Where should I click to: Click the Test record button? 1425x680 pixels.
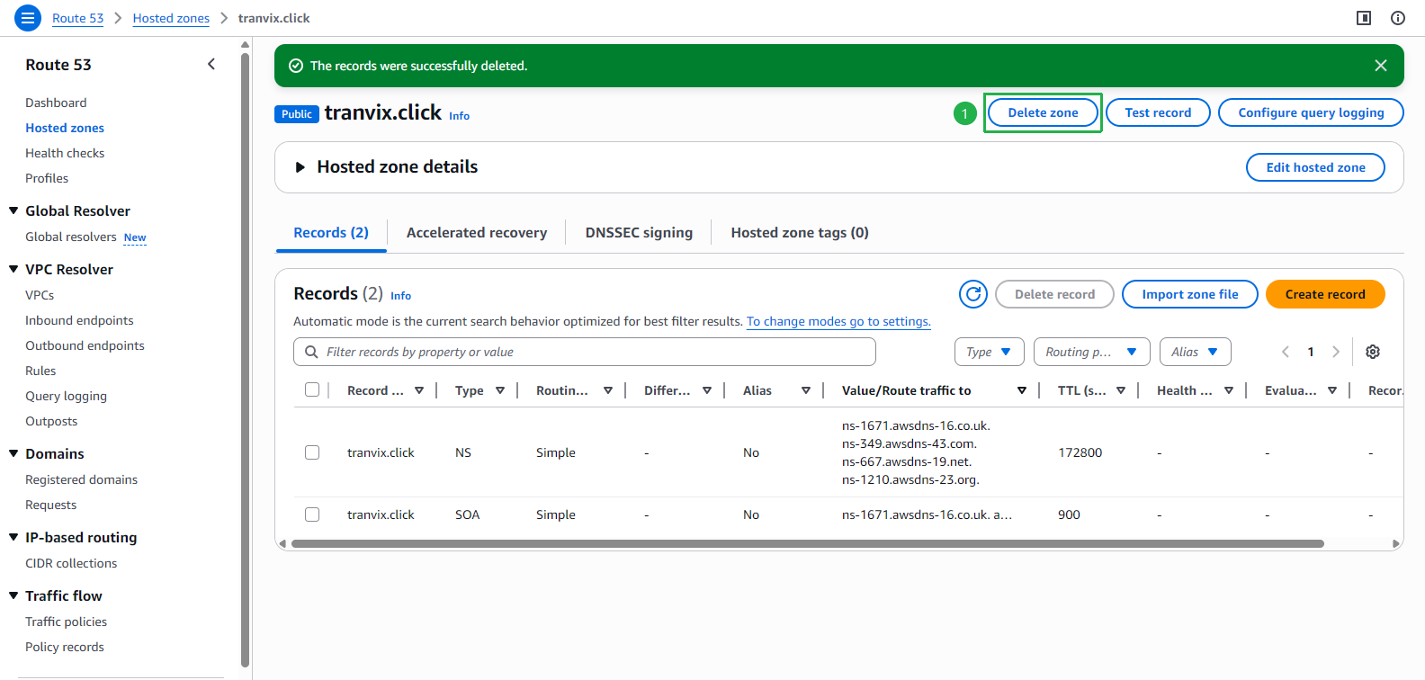(x=1158, y=112)
